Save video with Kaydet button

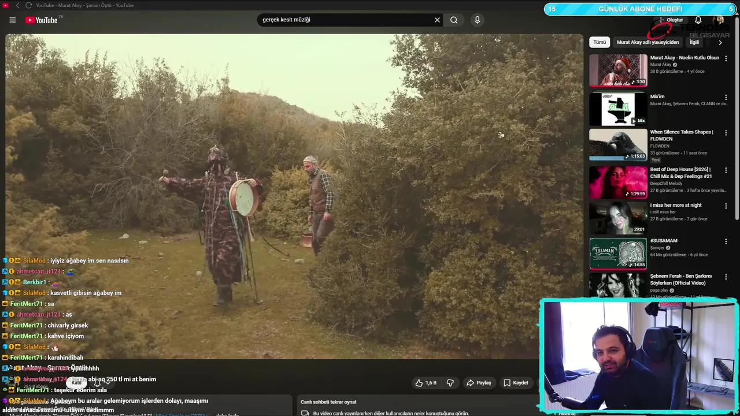tap(516, 382)
